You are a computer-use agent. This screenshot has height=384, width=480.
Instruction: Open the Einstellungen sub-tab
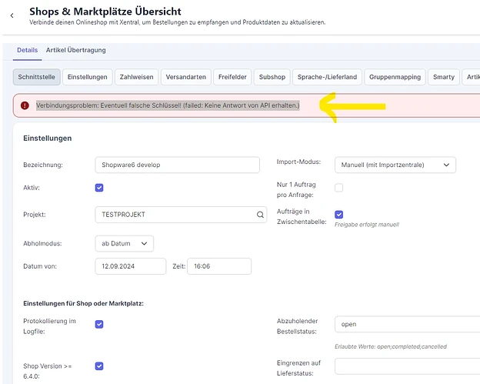point(87,77)
